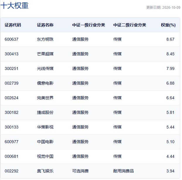Click 通信服务 in the 中国电影 row
The height and width of the screenshot is (180, 182).
(80, 142)
